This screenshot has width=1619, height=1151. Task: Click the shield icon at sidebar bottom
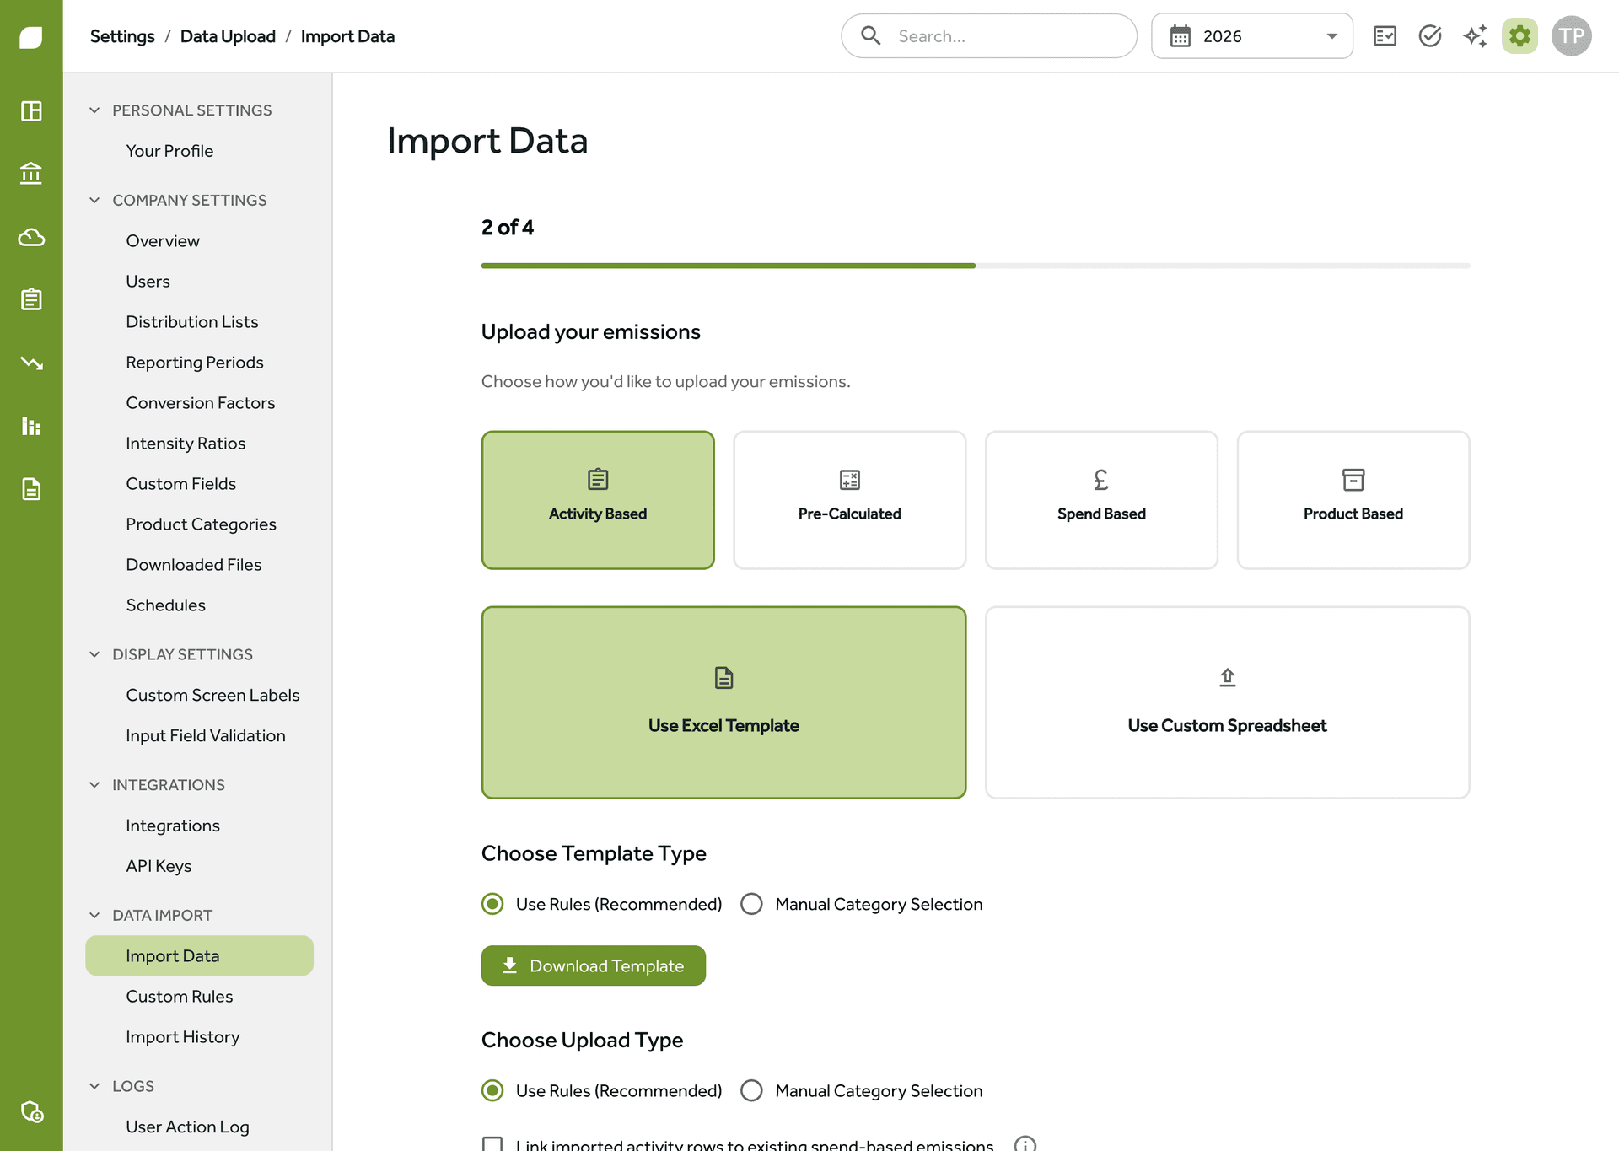click(31, 1112)
